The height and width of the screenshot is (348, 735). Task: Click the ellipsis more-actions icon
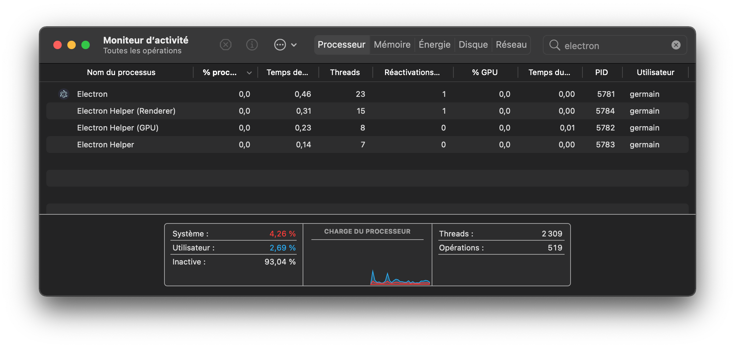(280, 45)
